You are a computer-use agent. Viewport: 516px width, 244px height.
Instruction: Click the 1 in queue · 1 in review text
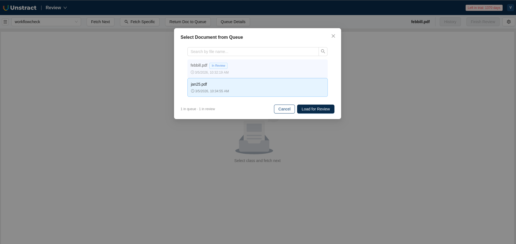point(198,109)
